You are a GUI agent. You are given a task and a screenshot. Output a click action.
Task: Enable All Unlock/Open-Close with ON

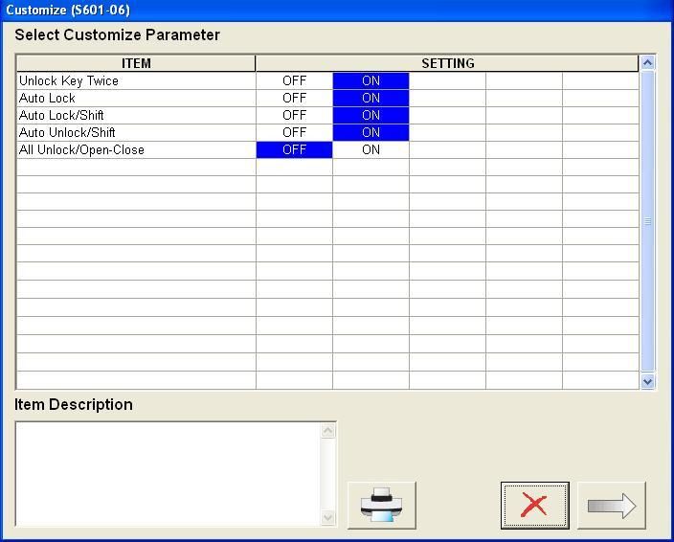371,150
